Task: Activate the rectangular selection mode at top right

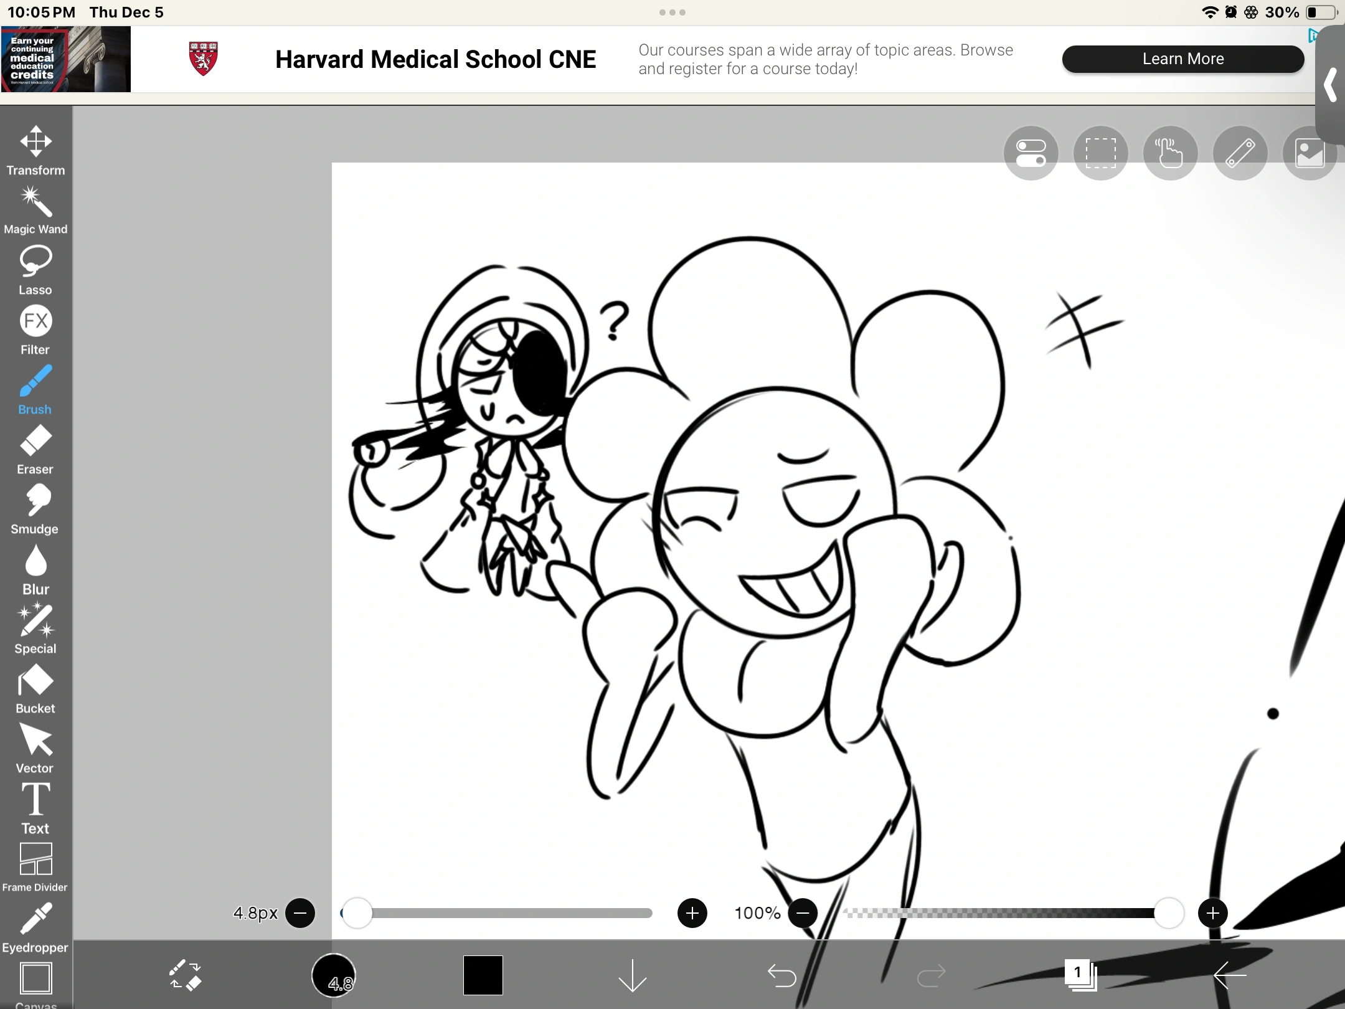Action: pos(1100,153)
